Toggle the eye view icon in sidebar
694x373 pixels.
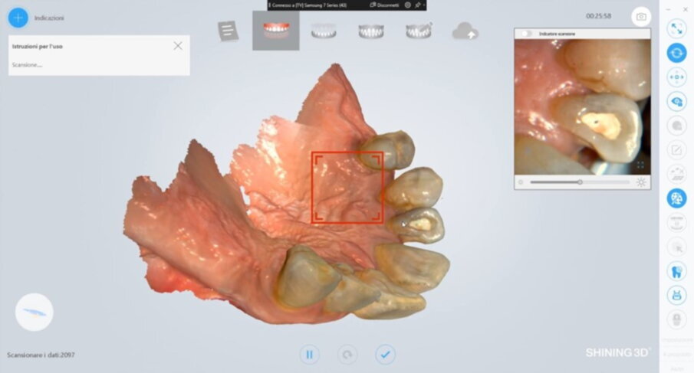coord(676,101)
